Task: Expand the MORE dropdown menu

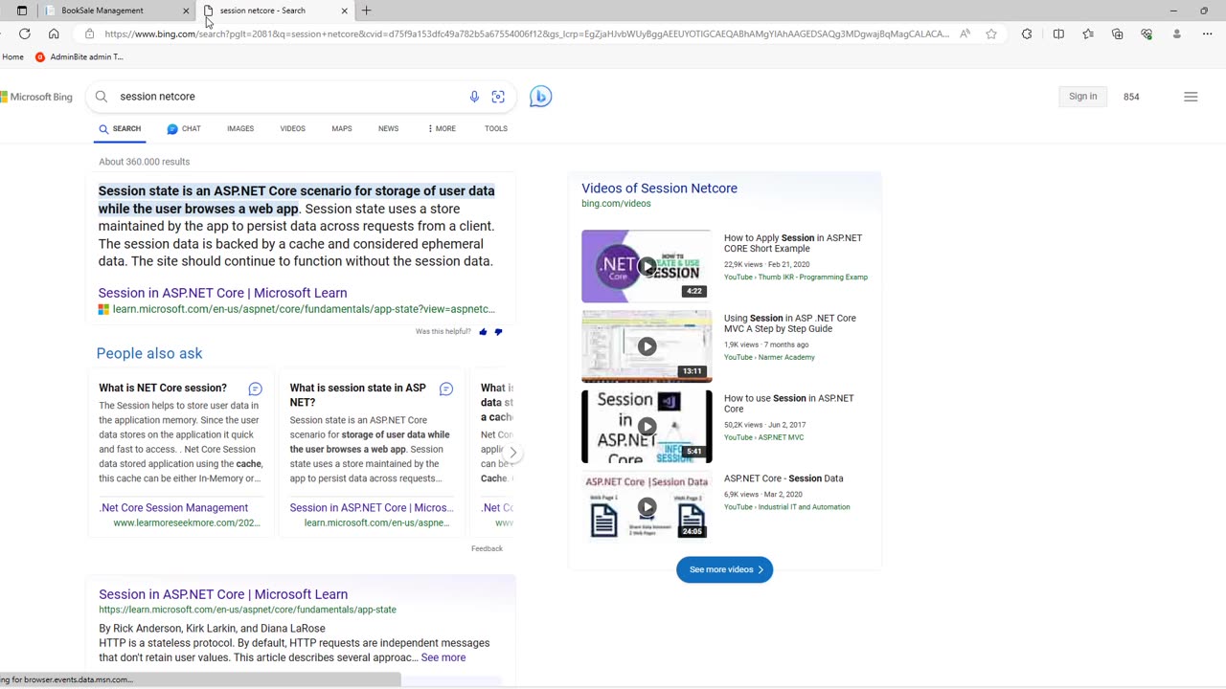Action: pyautogui.click(x=442, y=128)
